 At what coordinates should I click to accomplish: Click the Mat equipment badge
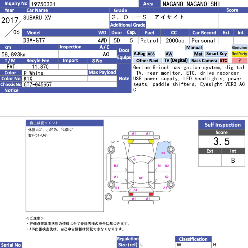[x=198, y=54]
